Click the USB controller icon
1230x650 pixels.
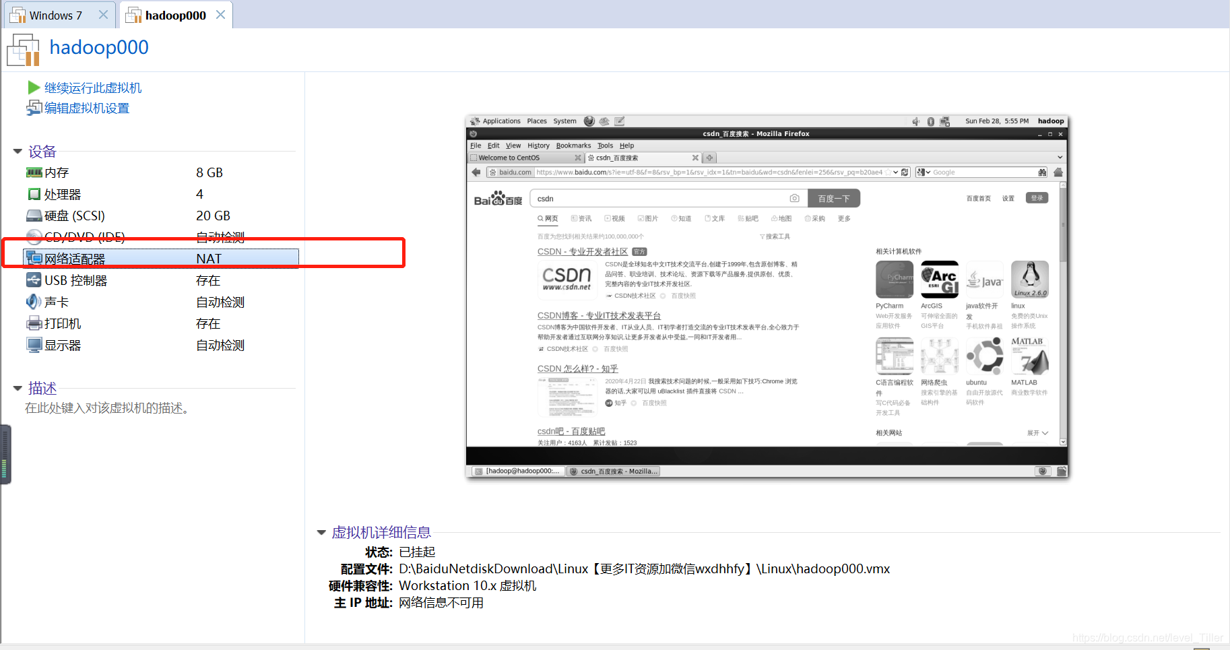34,280
